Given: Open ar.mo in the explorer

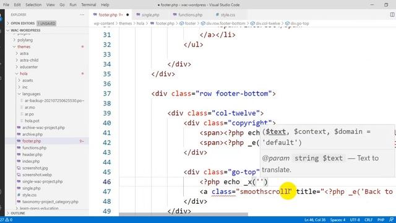Looking at the screenshot, I should click(30, 107).
